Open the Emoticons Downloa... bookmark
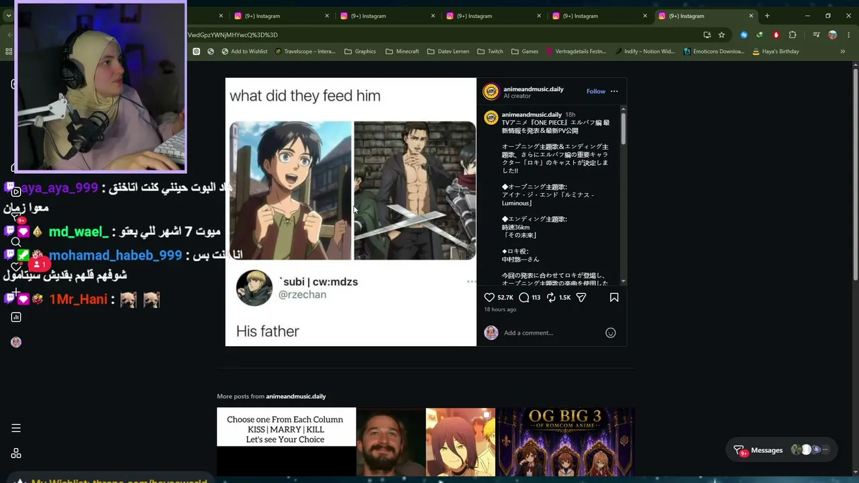This screenshot has width=859, height=483. (714, 51)
